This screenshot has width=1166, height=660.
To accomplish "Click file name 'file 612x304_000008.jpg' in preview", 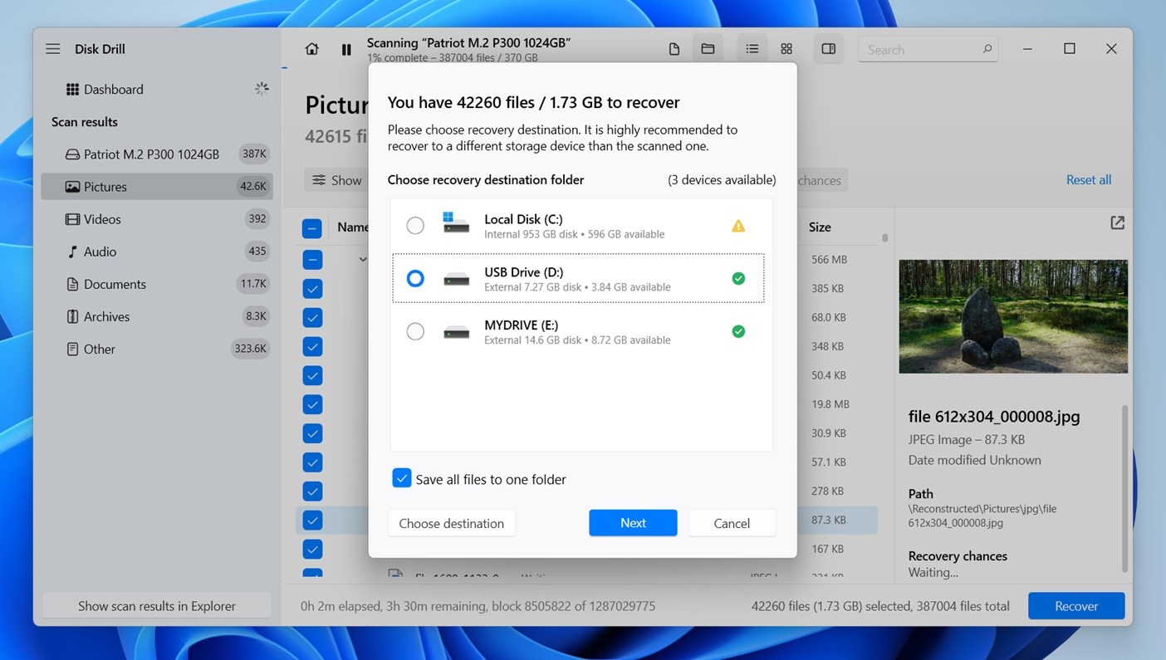I will [x=994, y=417].
